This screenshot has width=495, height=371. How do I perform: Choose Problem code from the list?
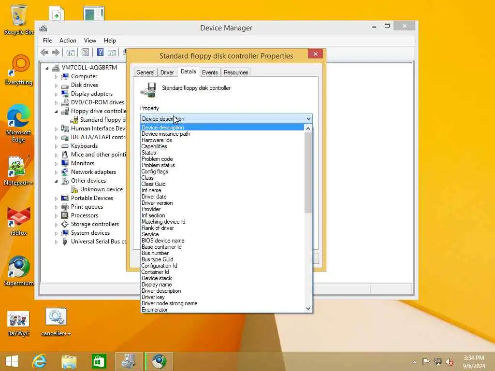click(222, 159)
